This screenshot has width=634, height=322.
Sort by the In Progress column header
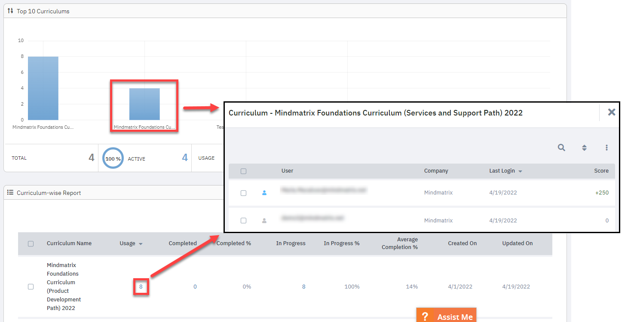tap(291, 243)
